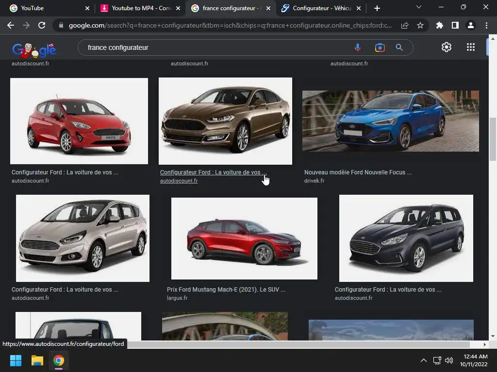Click the browser address bar URL
The height and width of the screenshot is (372, 497).
tap(230, 25)
